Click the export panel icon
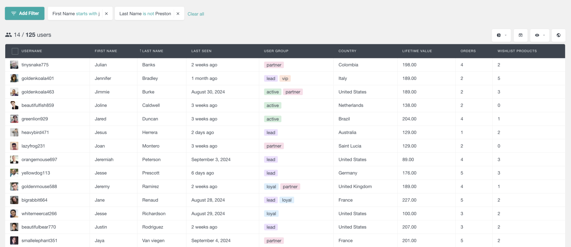 [x=520, y=35]
